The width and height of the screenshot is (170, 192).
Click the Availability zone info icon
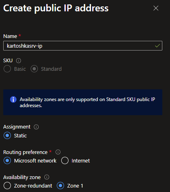coord(47,177)
